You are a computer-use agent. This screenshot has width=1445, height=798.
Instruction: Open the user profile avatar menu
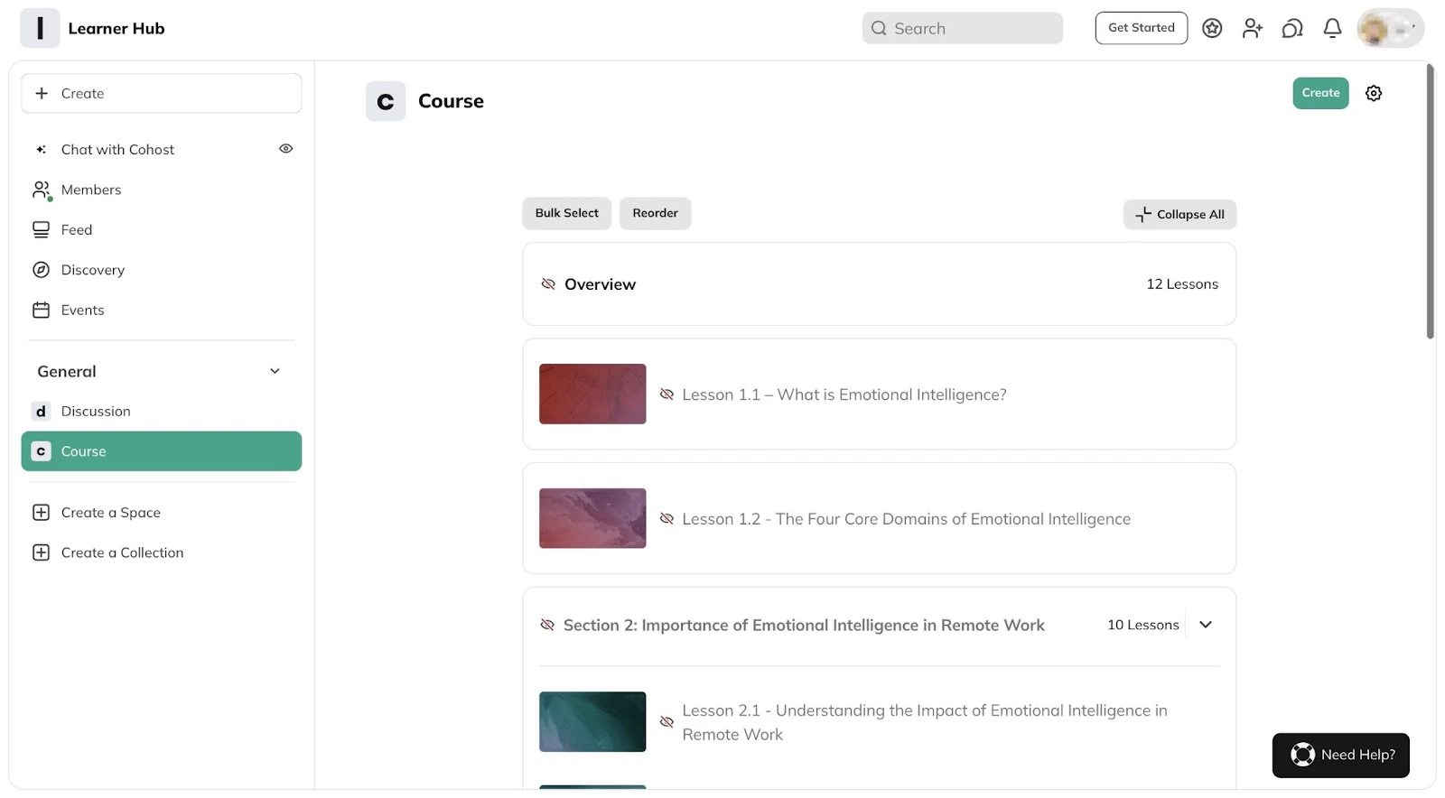click(x=1390, y=28)
